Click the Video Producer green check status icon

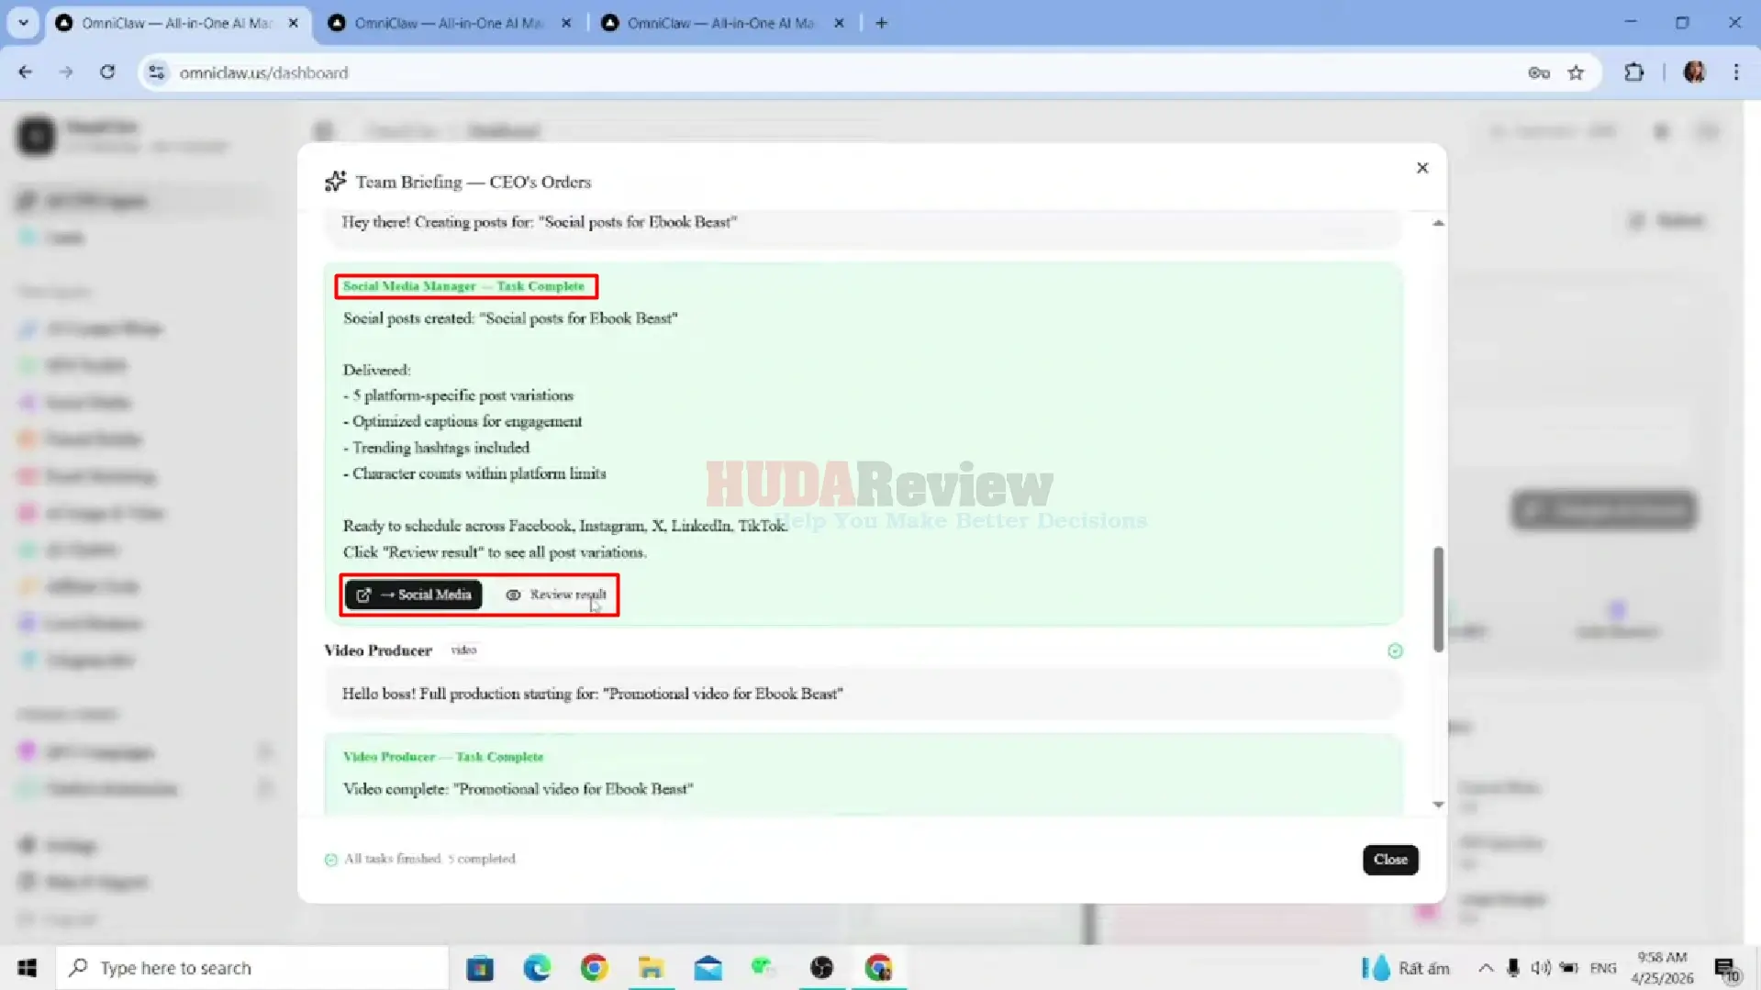coord(1395,651)
